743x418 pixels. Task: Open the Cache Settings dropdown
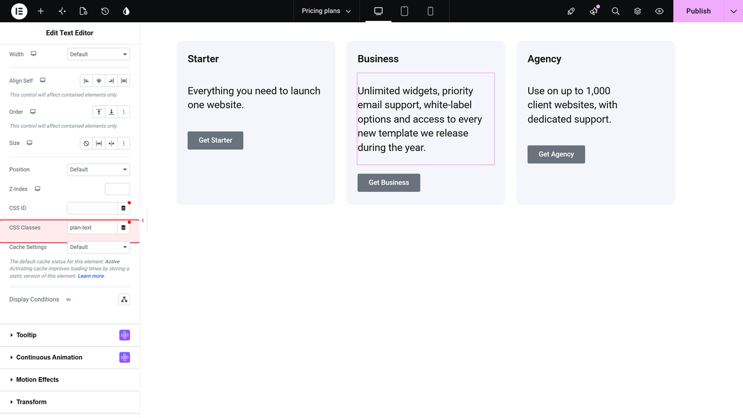[98, 247]
